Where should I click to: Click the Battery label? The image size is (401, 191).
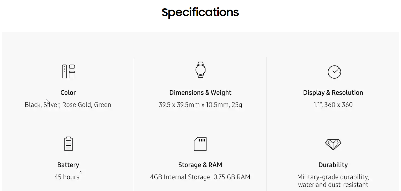pos(68,165)
